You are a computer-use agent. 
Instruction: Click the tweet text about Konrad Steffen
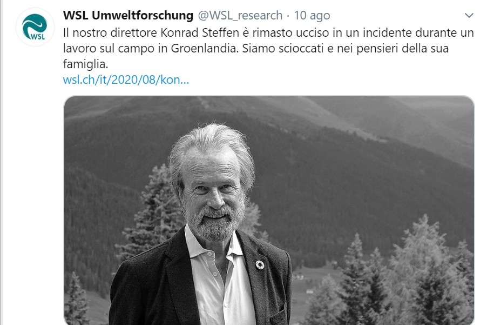click(268, 48)
